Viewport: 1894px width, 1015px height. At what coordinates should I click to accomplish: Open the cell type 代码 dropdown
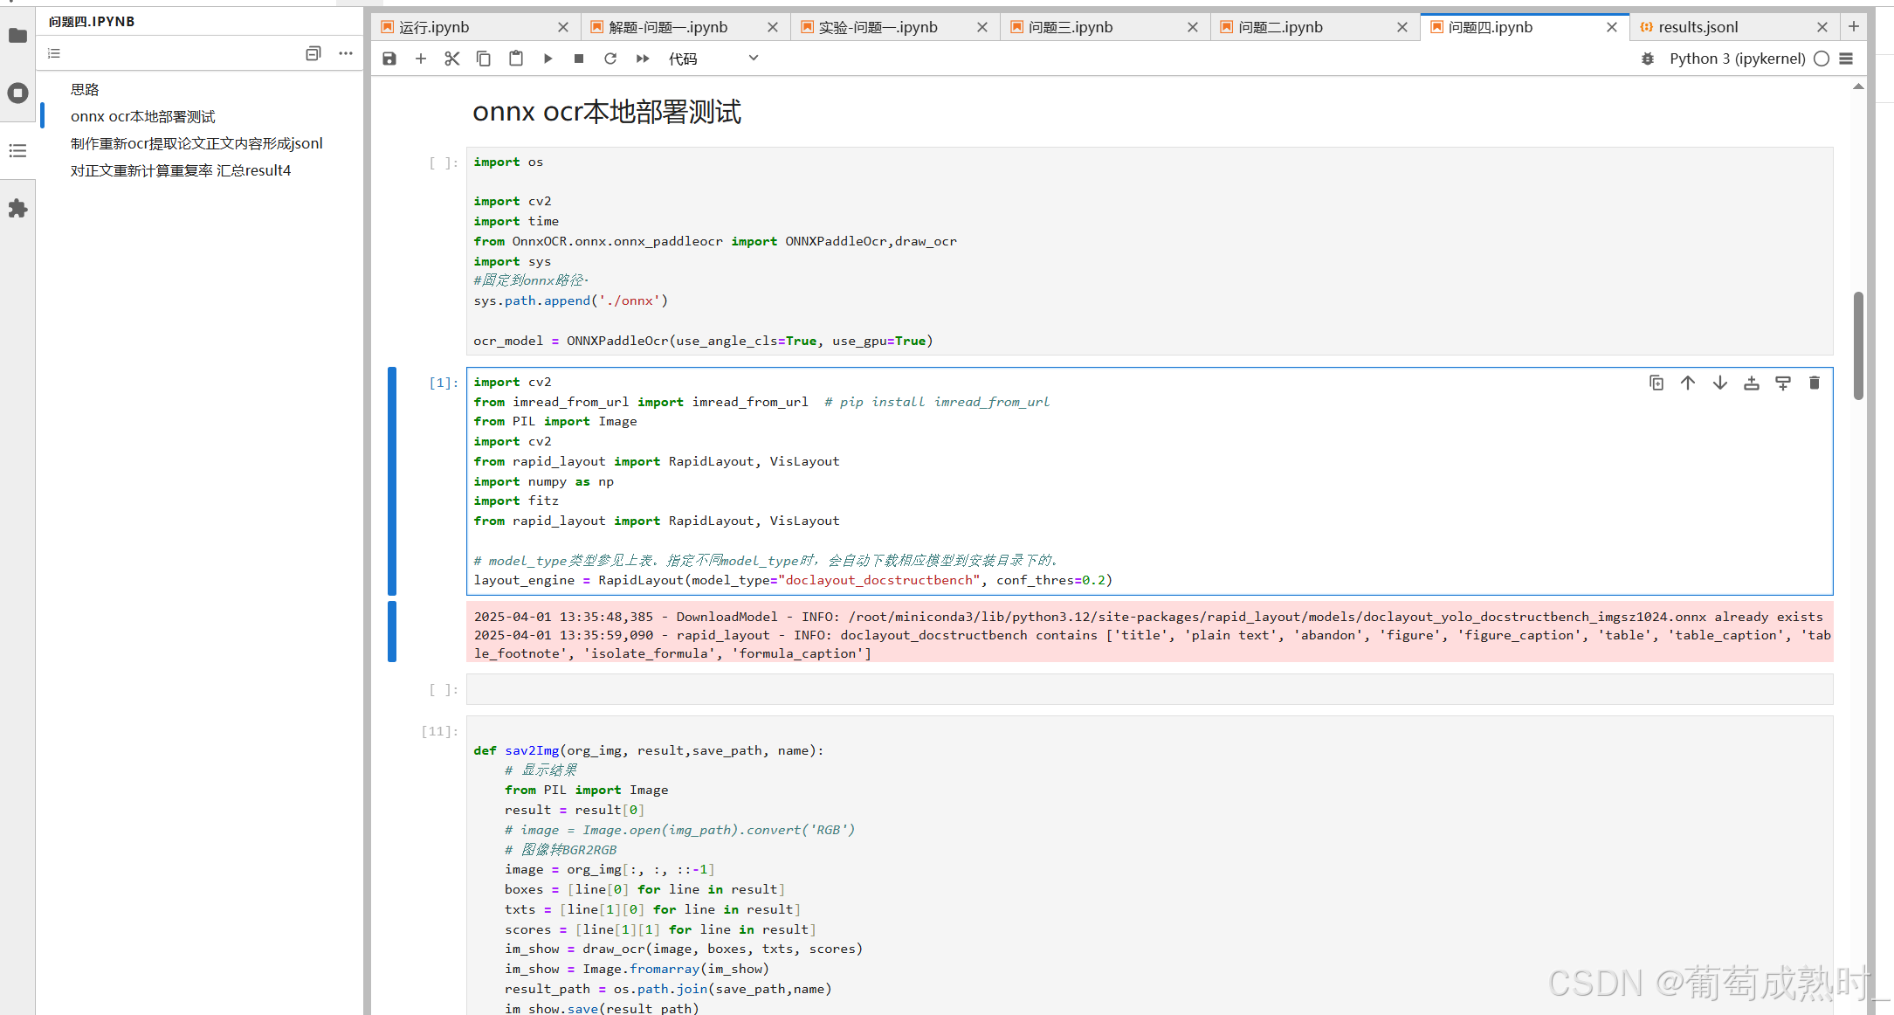713,59
